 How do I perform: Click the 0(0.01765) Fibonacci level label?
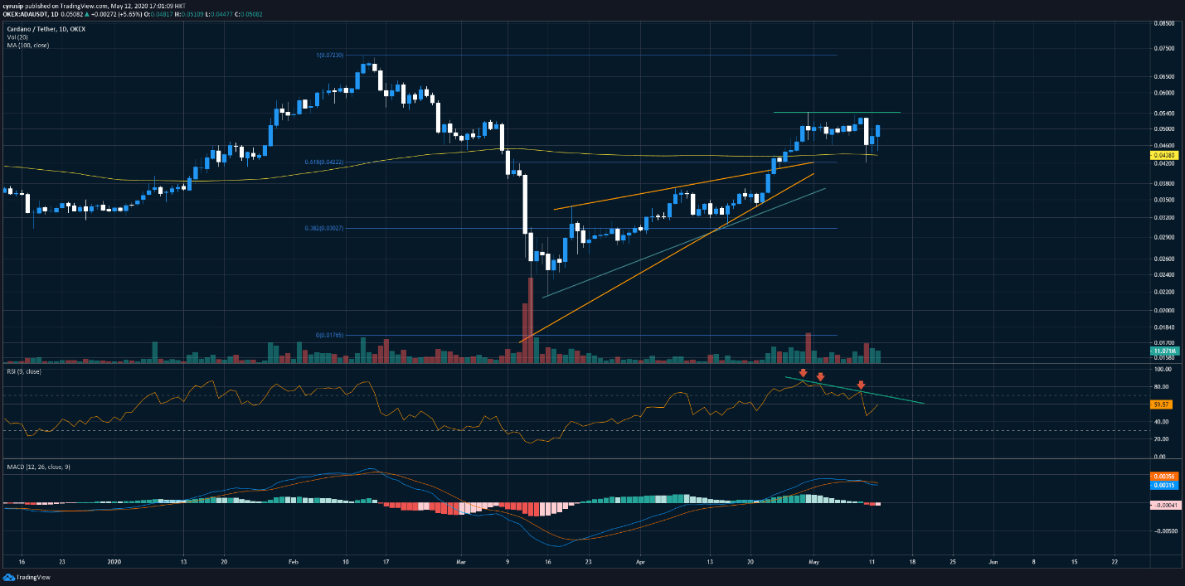point(331,335)
